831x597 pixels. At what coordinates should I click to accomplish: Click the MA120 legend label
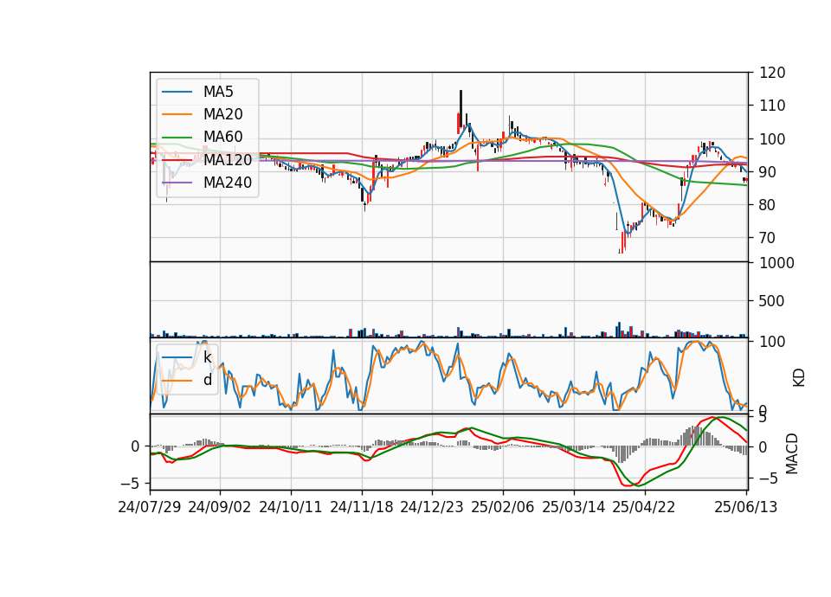point(228,159)
